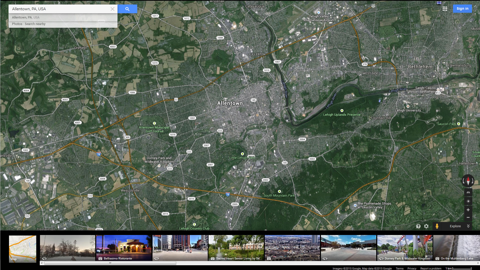Clear the search box with X

(x=112, y=9)
